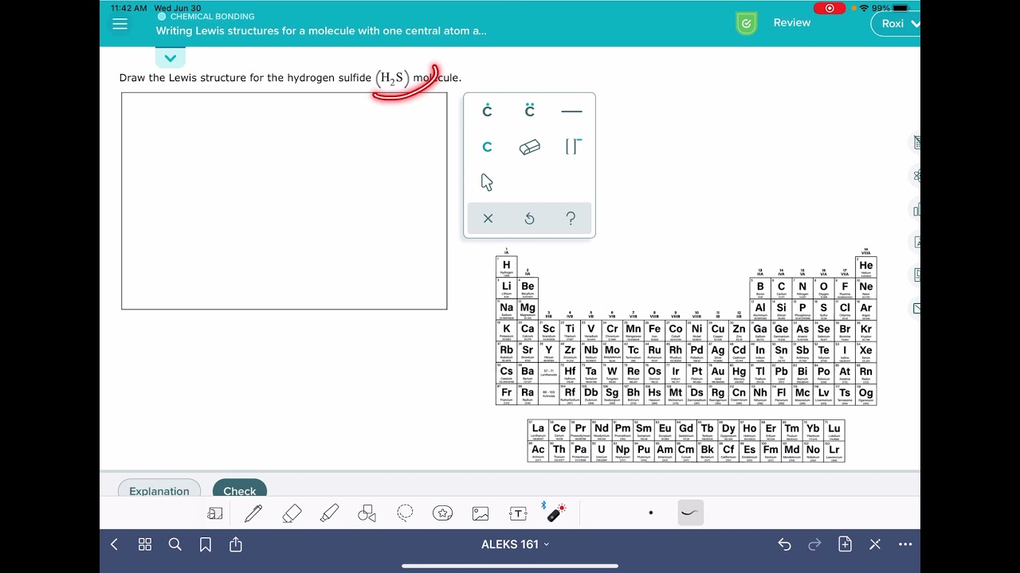The image size is (1020, 573).
Task: Select oganesson Og in periodic table
Action: [x=866, y=394]
